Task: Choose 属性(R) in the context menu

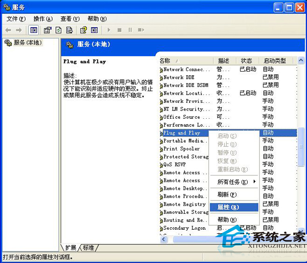Action: click(x=234, y=207)
